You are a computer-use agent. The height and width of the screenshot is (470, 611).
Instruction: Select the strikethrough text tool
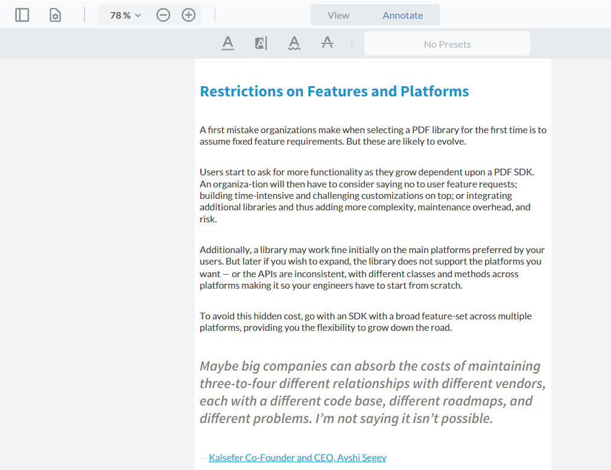pos(328,43)
